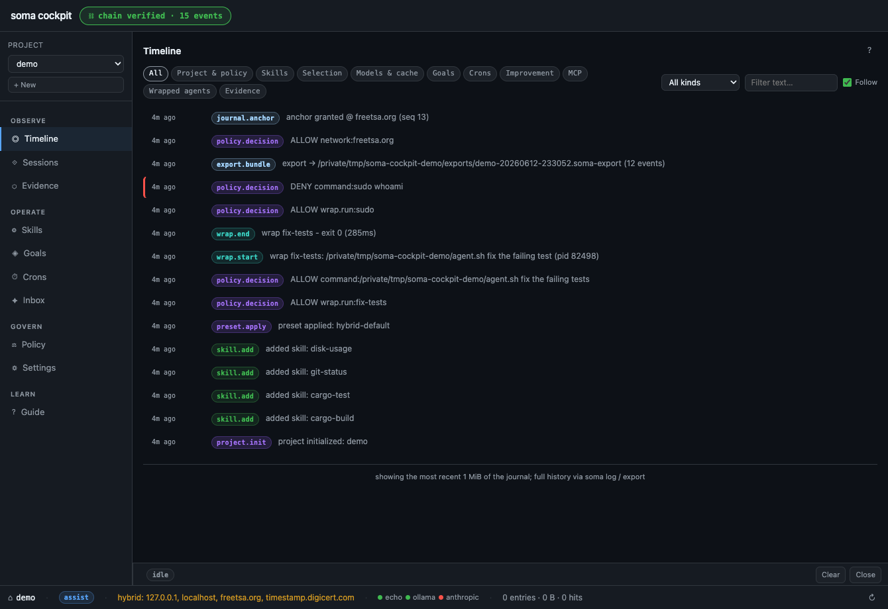Click the Skills sidebar icon
Image resolution: width=888 pixels, height=609 pixels.
pyautogui.click(x=15, y=230)
